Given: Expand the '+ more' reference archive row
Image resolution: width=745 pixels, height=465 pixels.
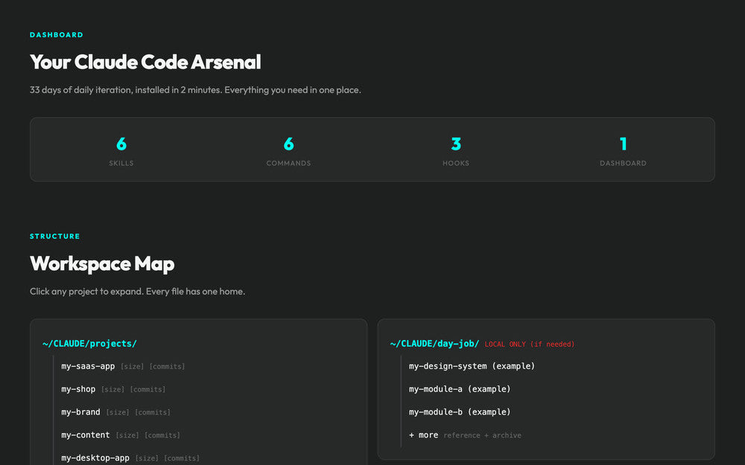Looking at the screenshot, I should click(465, 435).
